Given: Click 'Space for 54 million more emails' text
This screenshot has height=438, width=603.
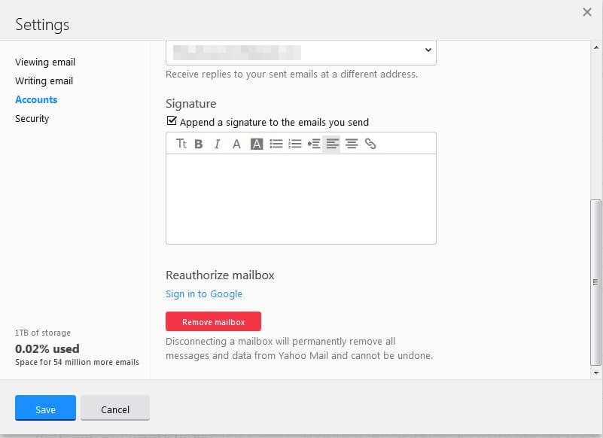Looking at the screenshot, I should coord(77,362).
